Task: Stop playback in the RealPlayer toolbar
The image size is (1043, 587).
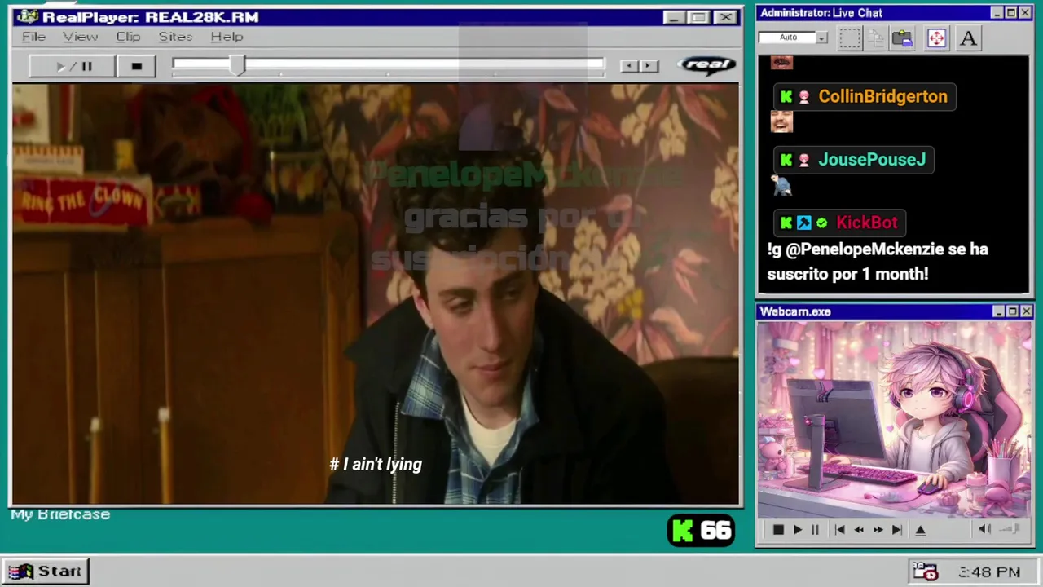Action: [136, 66]
